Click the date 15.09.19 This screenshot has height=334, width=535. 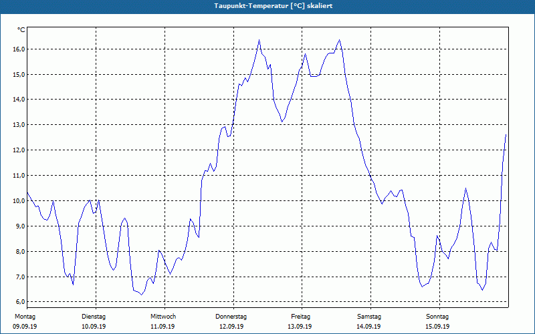437,327
